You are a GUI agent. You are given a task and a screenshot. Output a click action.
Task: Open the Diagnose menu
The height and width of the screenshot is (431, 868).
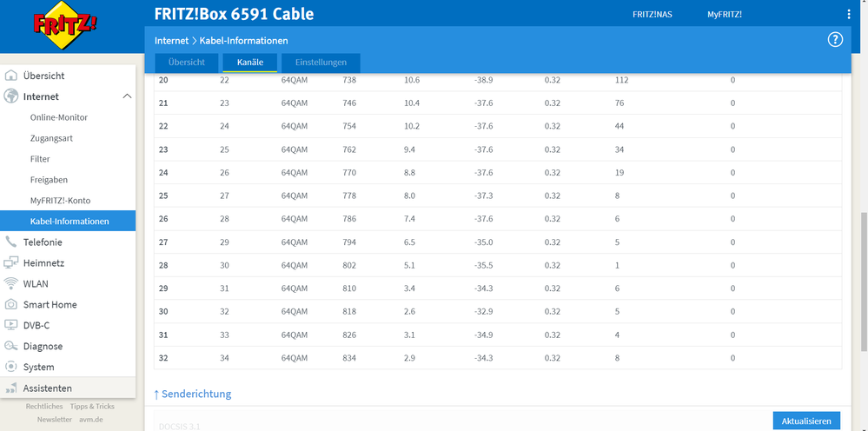[x=43, y=347]
